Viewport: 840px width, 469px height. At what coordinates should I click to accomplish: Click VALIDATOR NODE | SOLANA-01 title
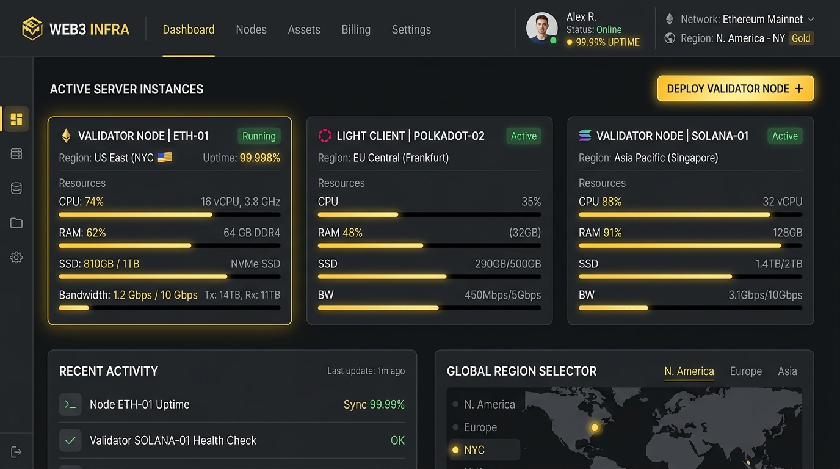673,136
